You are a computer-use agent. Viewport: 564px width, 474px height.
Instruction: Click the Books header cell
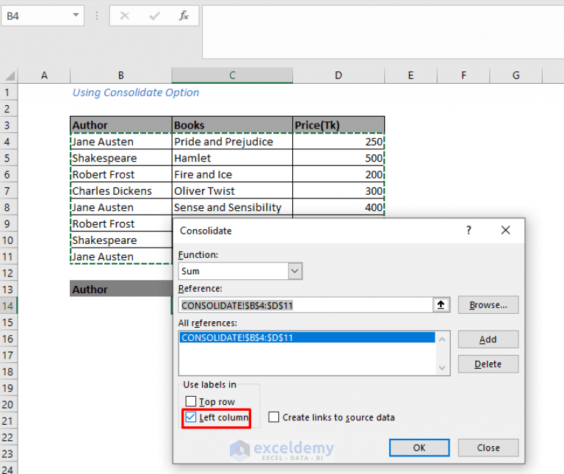click(x=232, y=125)
